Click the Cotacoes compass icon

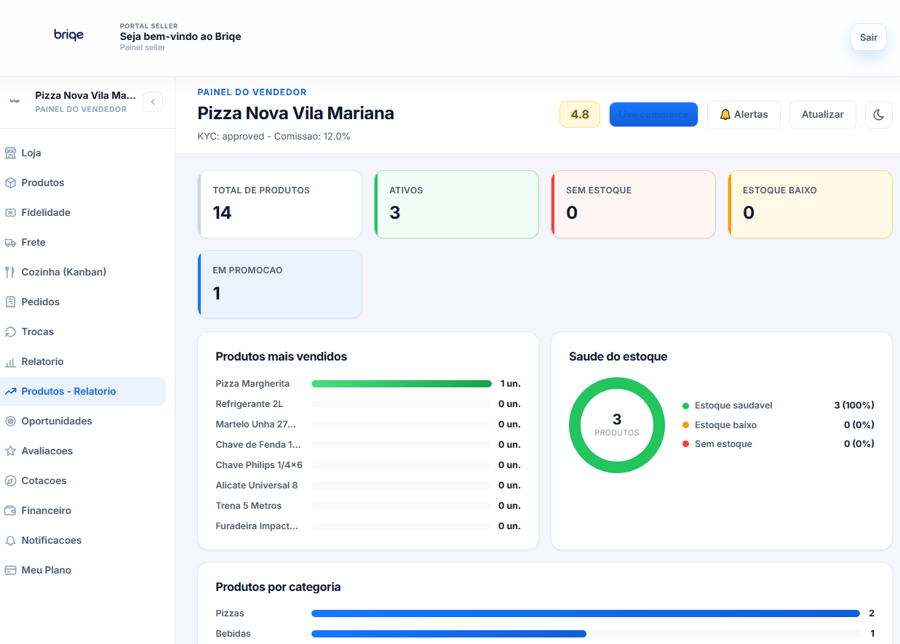point(10,480)
